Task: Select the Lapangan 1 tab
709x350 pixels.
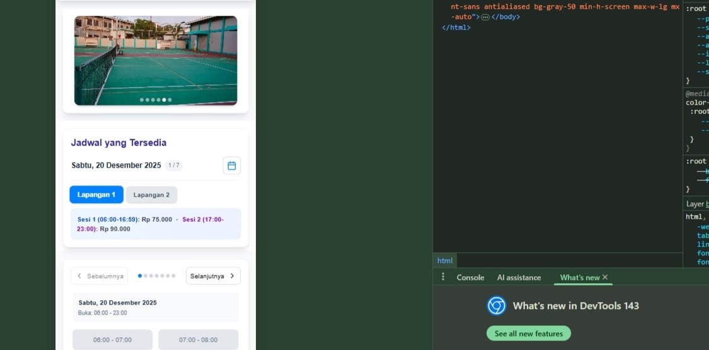Action: pyautogui.click(x=96, y=194)
